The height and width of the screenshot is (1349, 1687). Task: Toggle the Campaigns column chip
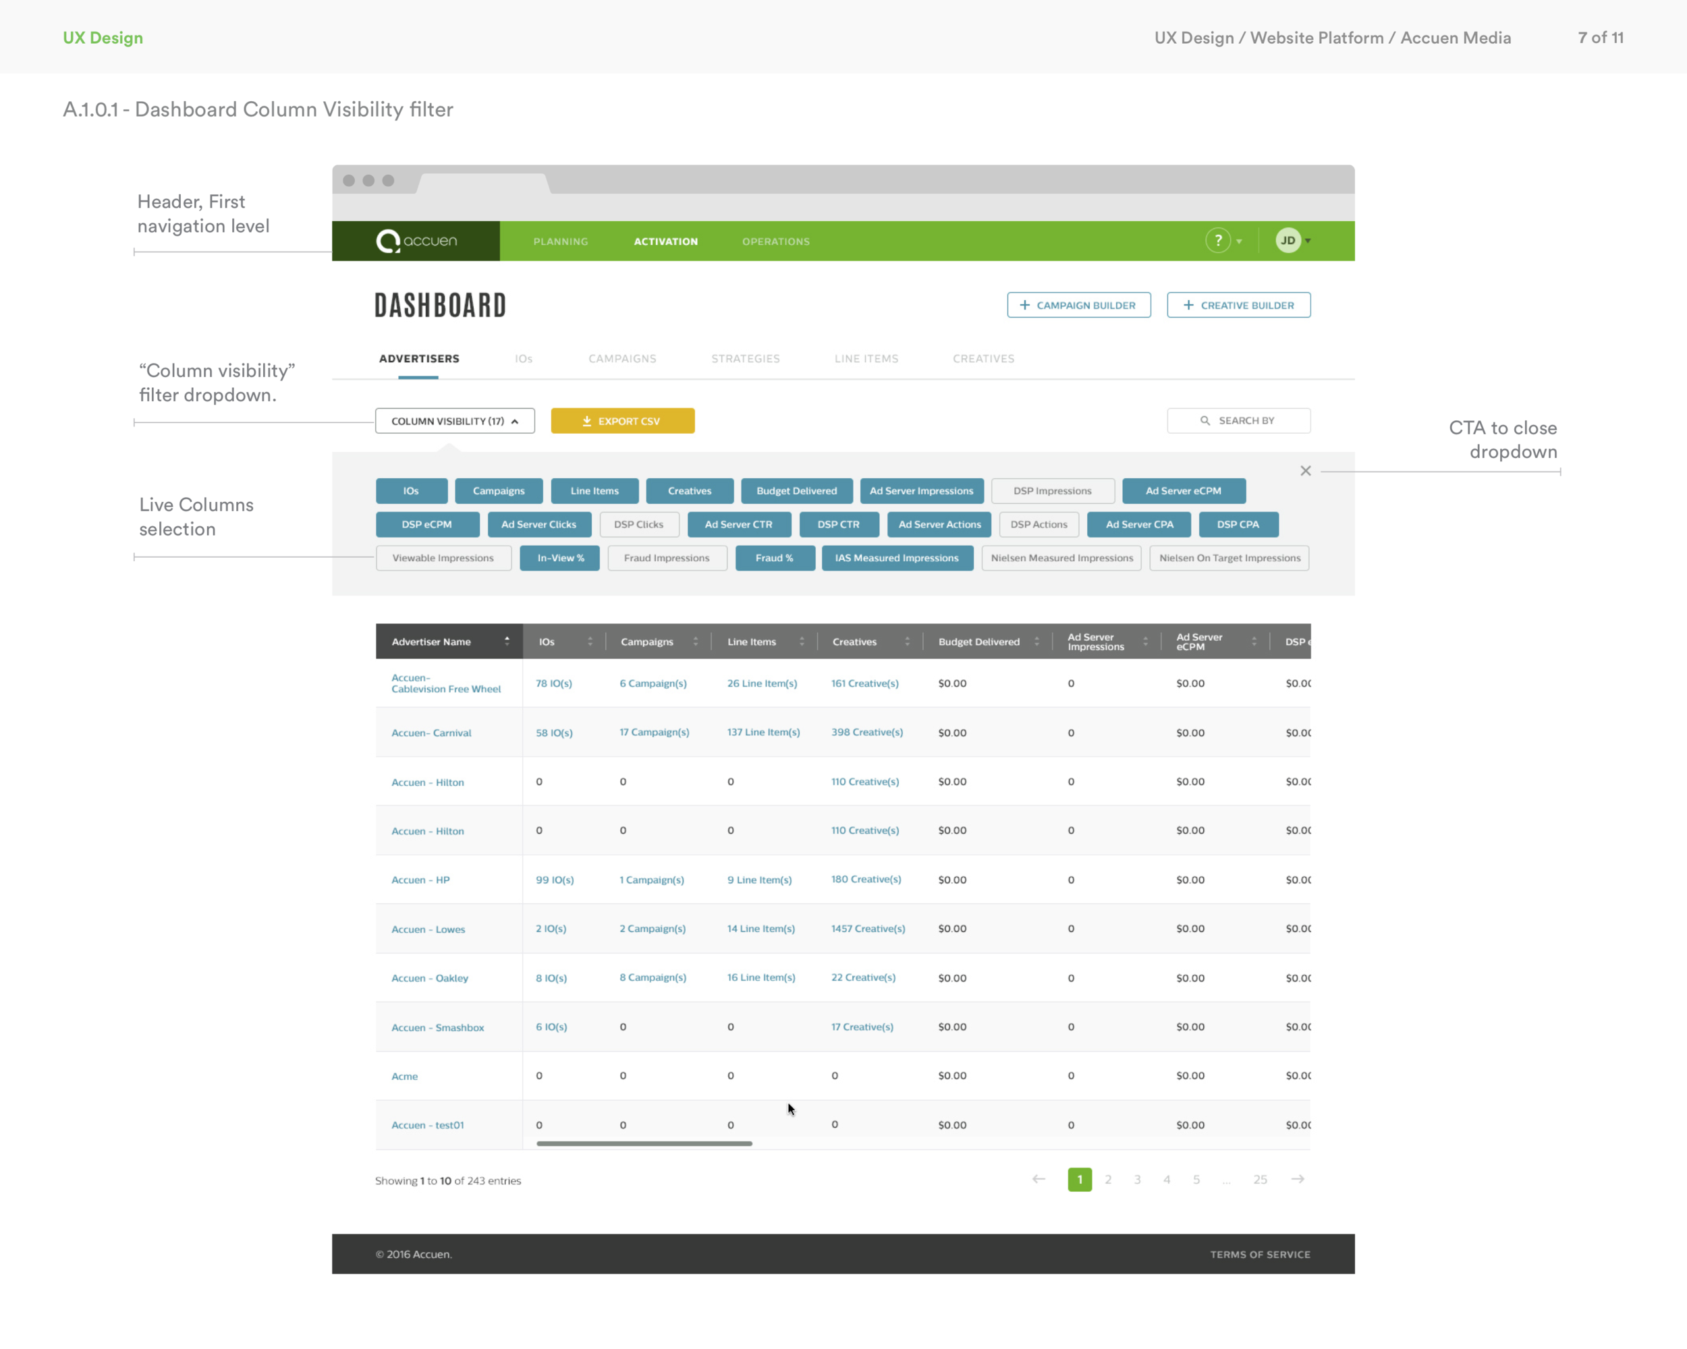coord(499,491)
